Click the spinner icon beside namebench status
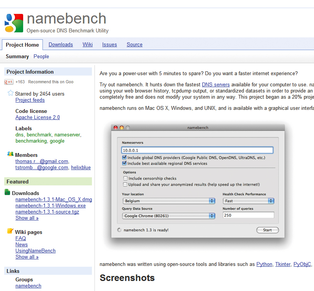This screenshot has width=314, height=291. click(x=119, y=230)
